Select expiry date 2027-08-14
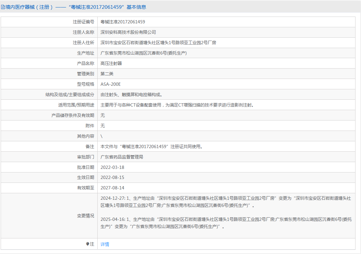Image resolution: width=361 pixels, height=254 pixels. (x=112, y=188)
